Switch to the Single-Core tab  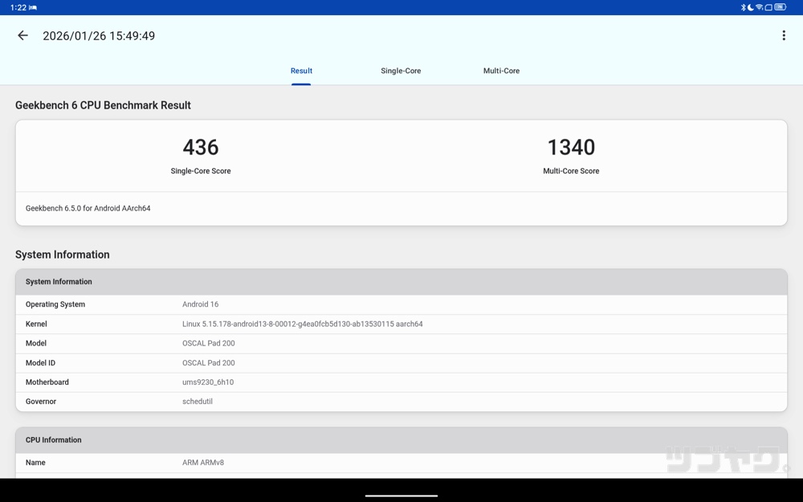tap(401, 71)
